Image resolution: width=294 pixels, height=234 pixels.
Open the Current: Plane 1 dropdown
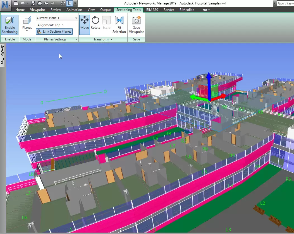pos(57,18)
